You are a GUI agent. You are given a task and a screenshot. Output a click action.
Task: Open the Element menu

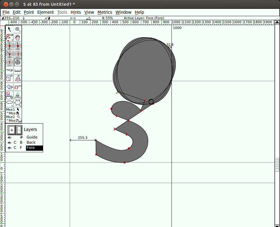(x=46, y=12)
